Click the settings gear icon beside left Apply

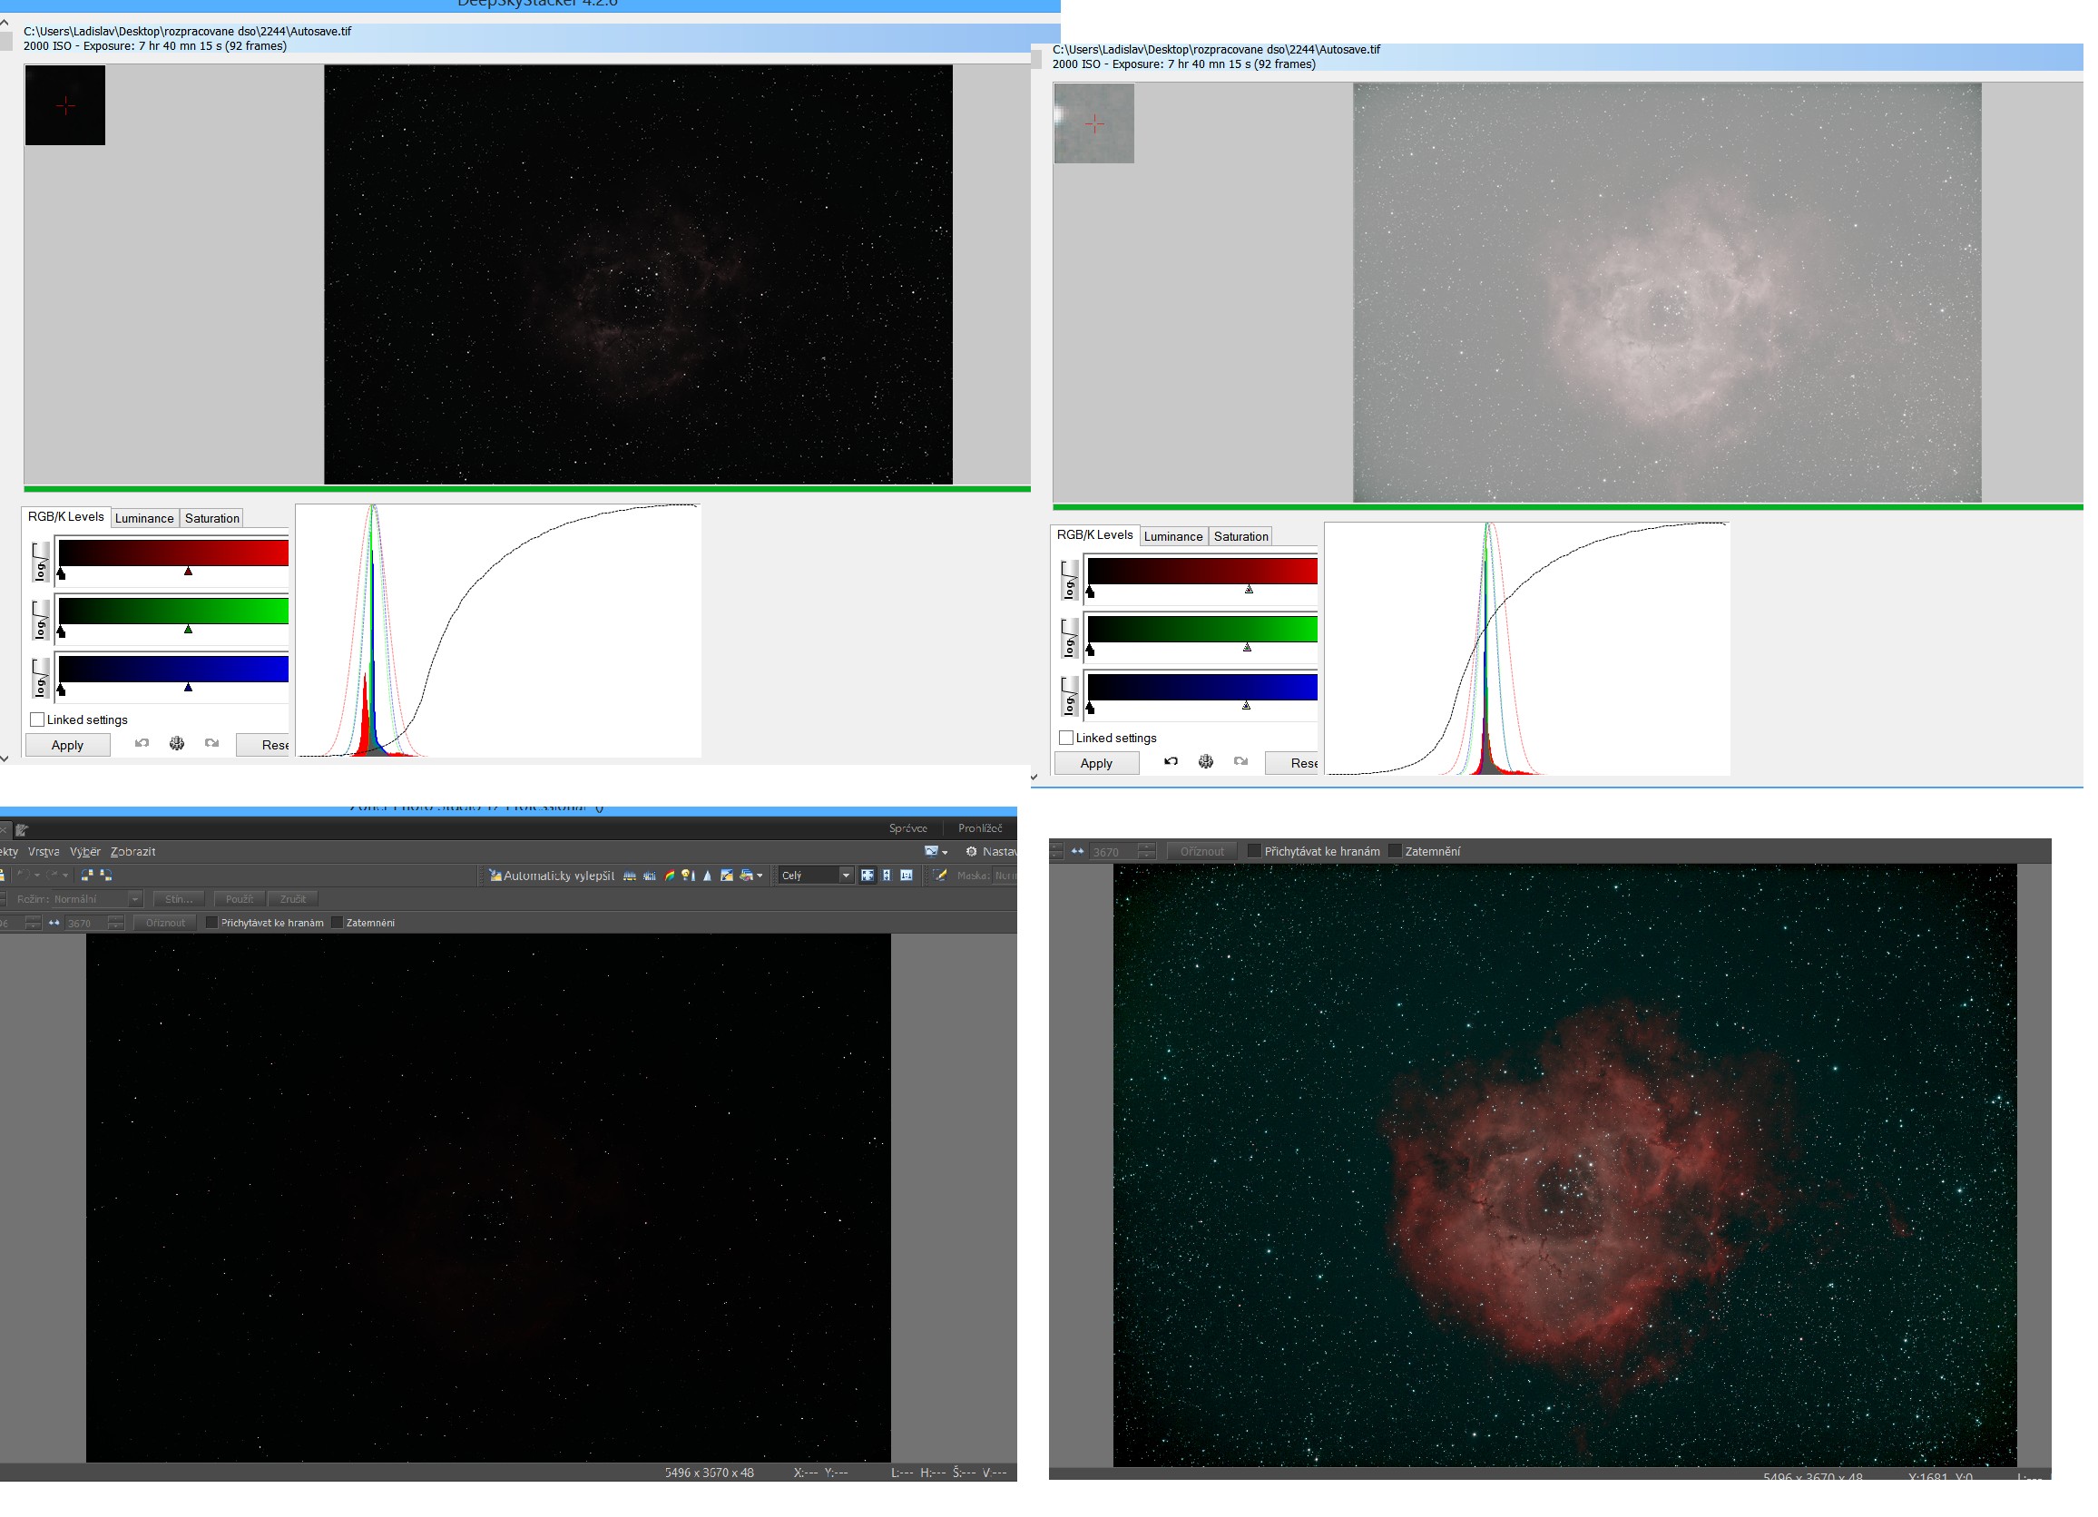pos(177,744)
